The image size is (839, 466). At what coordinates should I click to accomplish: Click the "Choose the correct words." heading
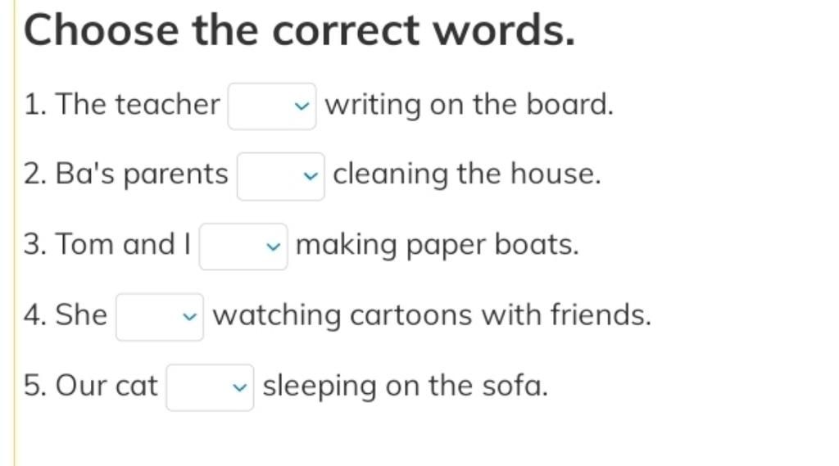click(x=300, y=30)
